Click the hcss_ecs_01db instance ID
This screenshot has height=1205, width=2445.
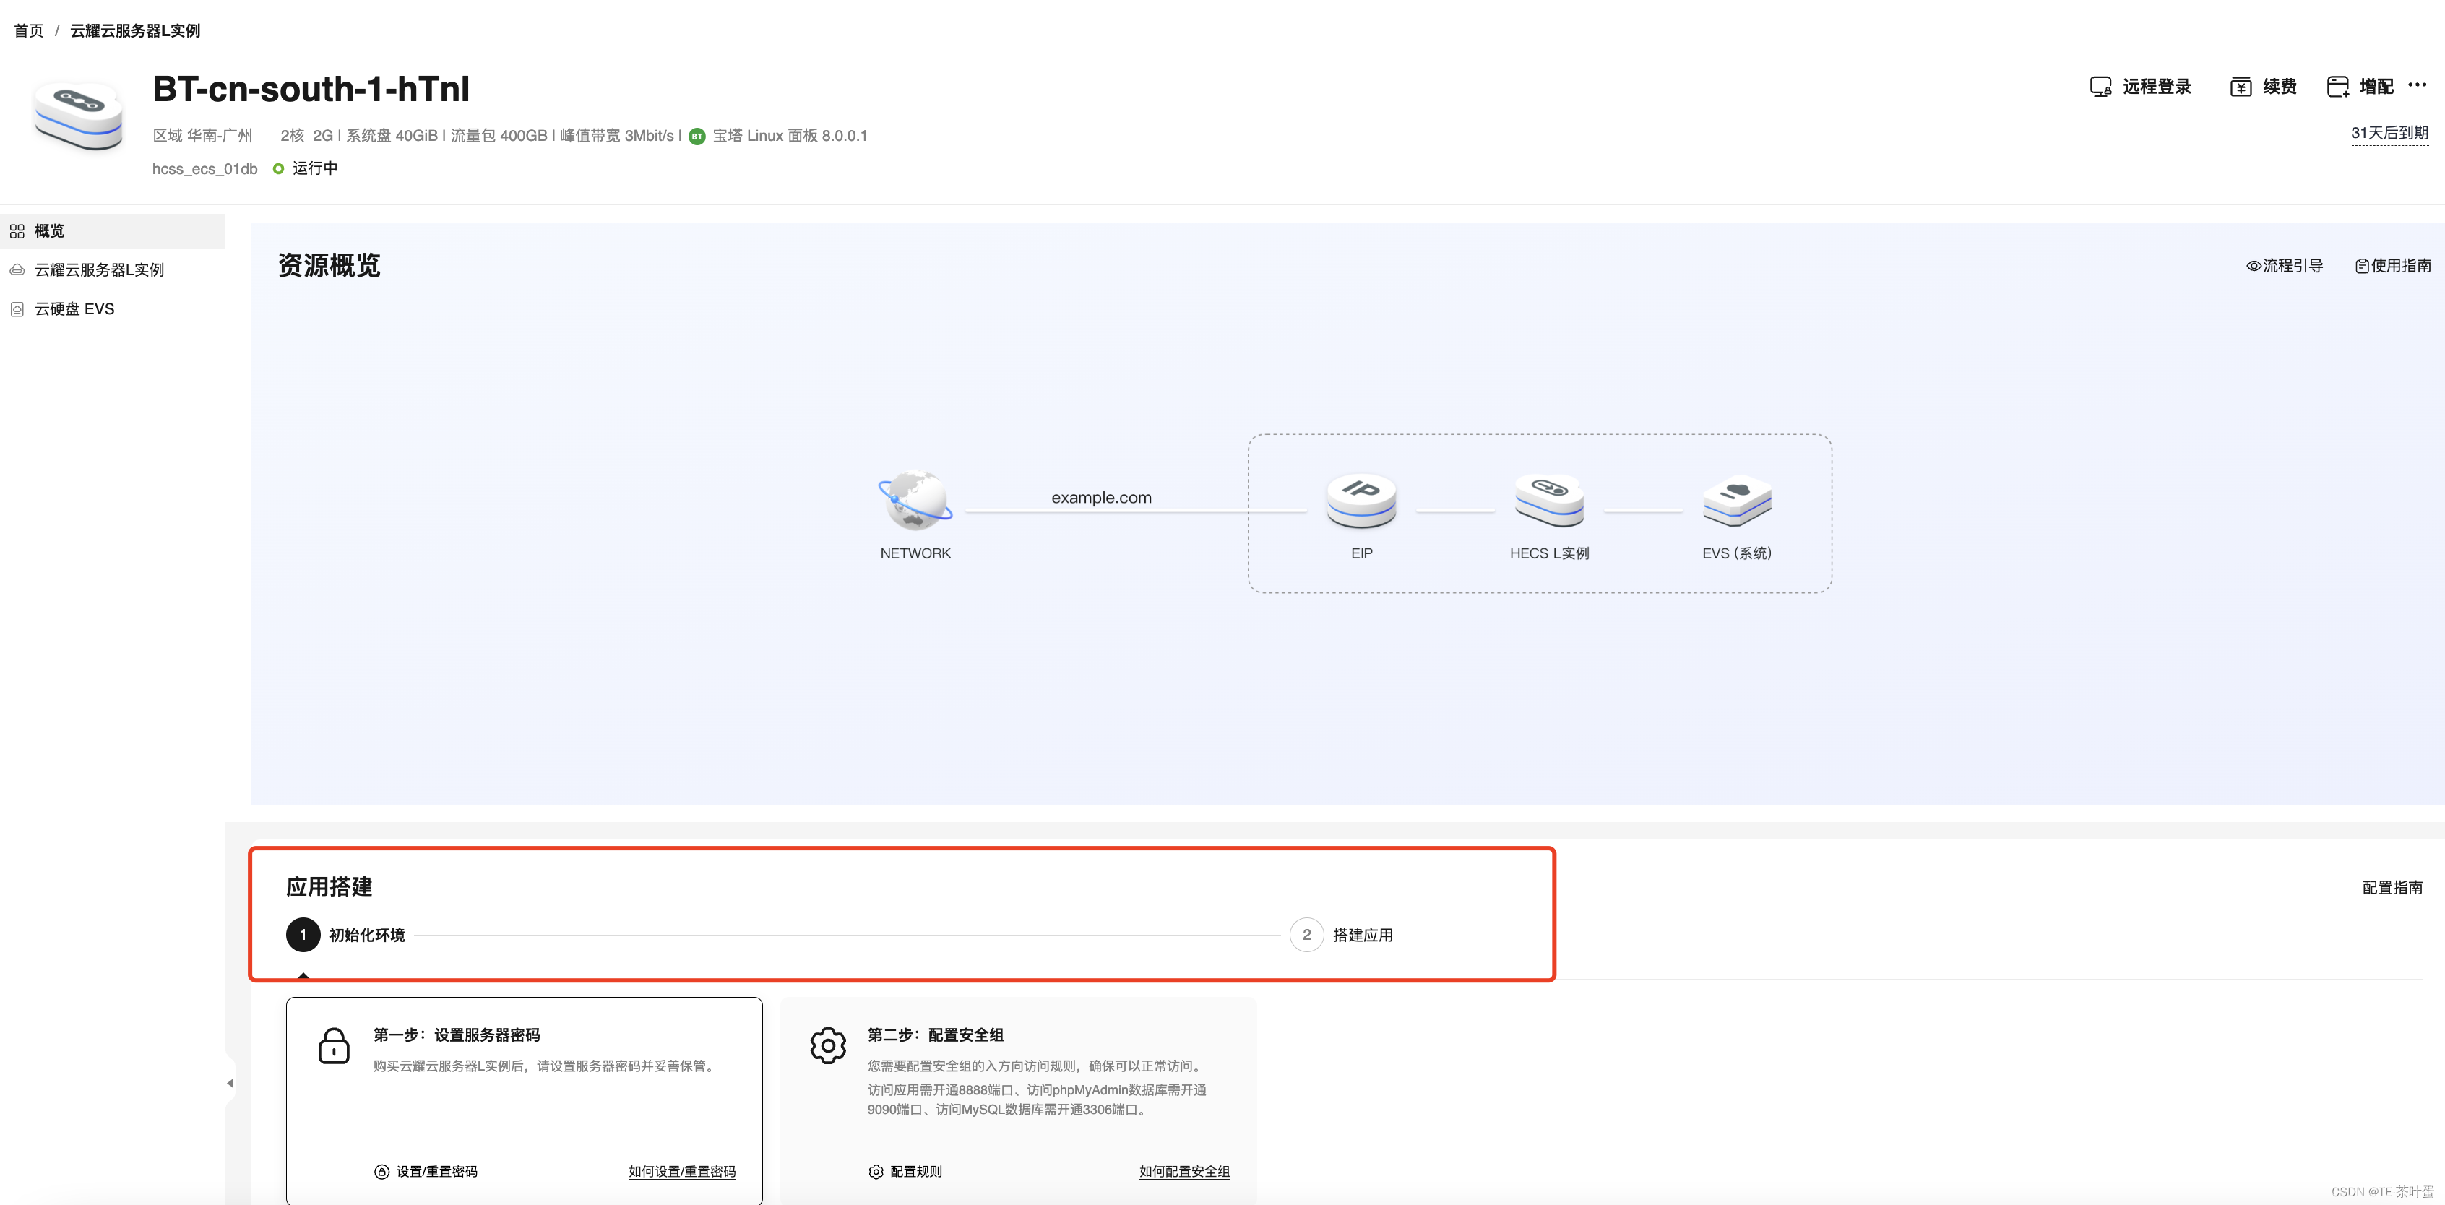205,169
